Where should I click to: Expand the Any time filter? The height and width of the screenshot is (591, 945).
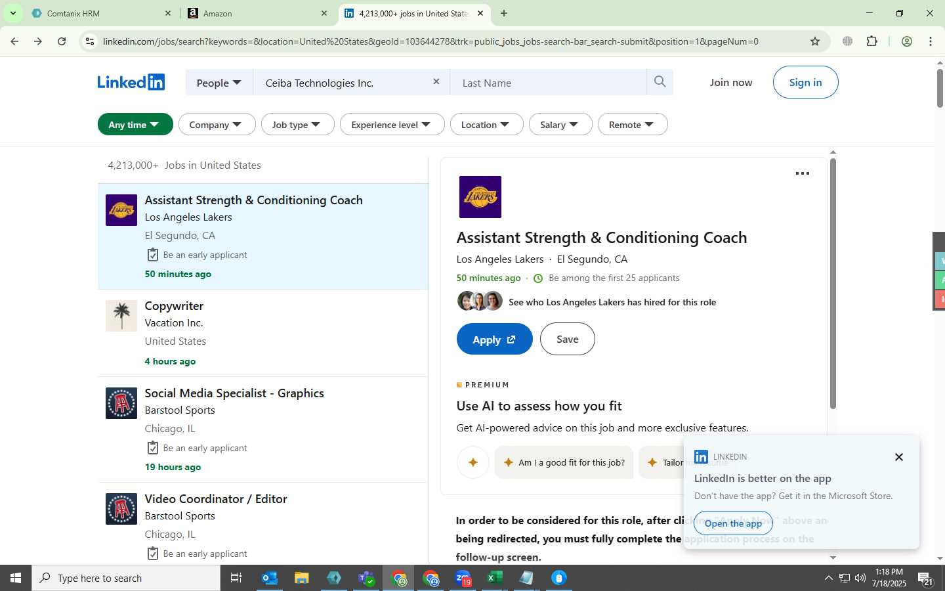pyautogui.click(x=135, y=124)
